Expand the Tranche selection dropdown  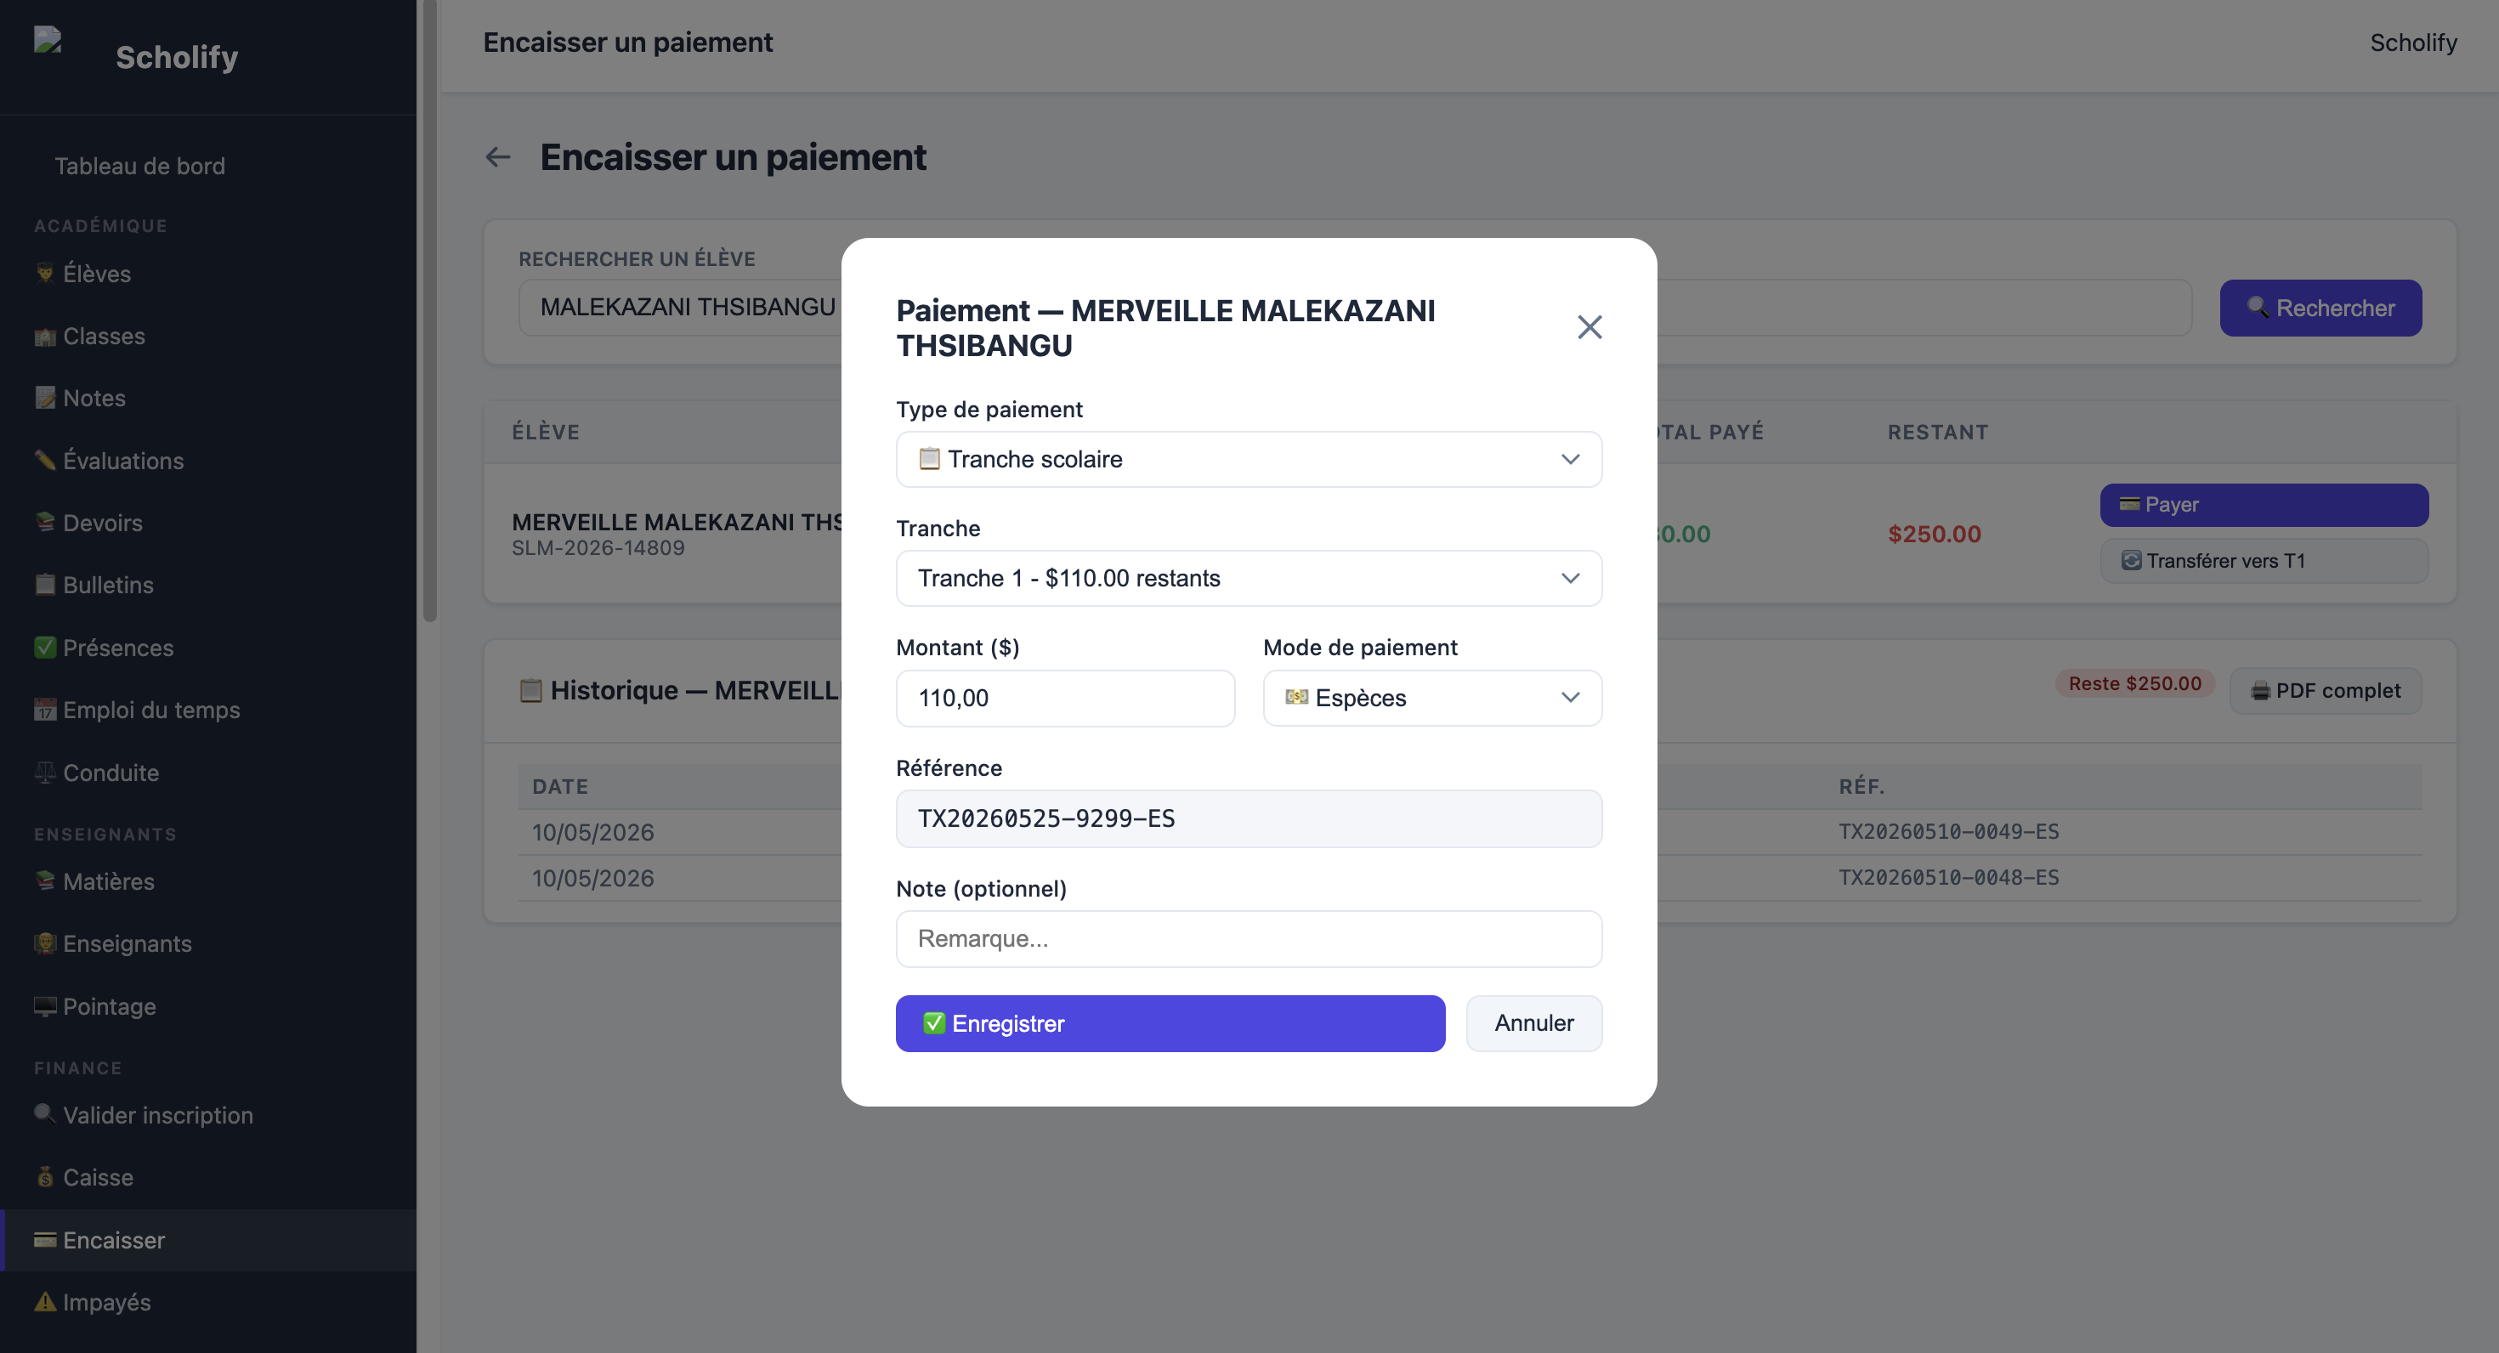1249,578
